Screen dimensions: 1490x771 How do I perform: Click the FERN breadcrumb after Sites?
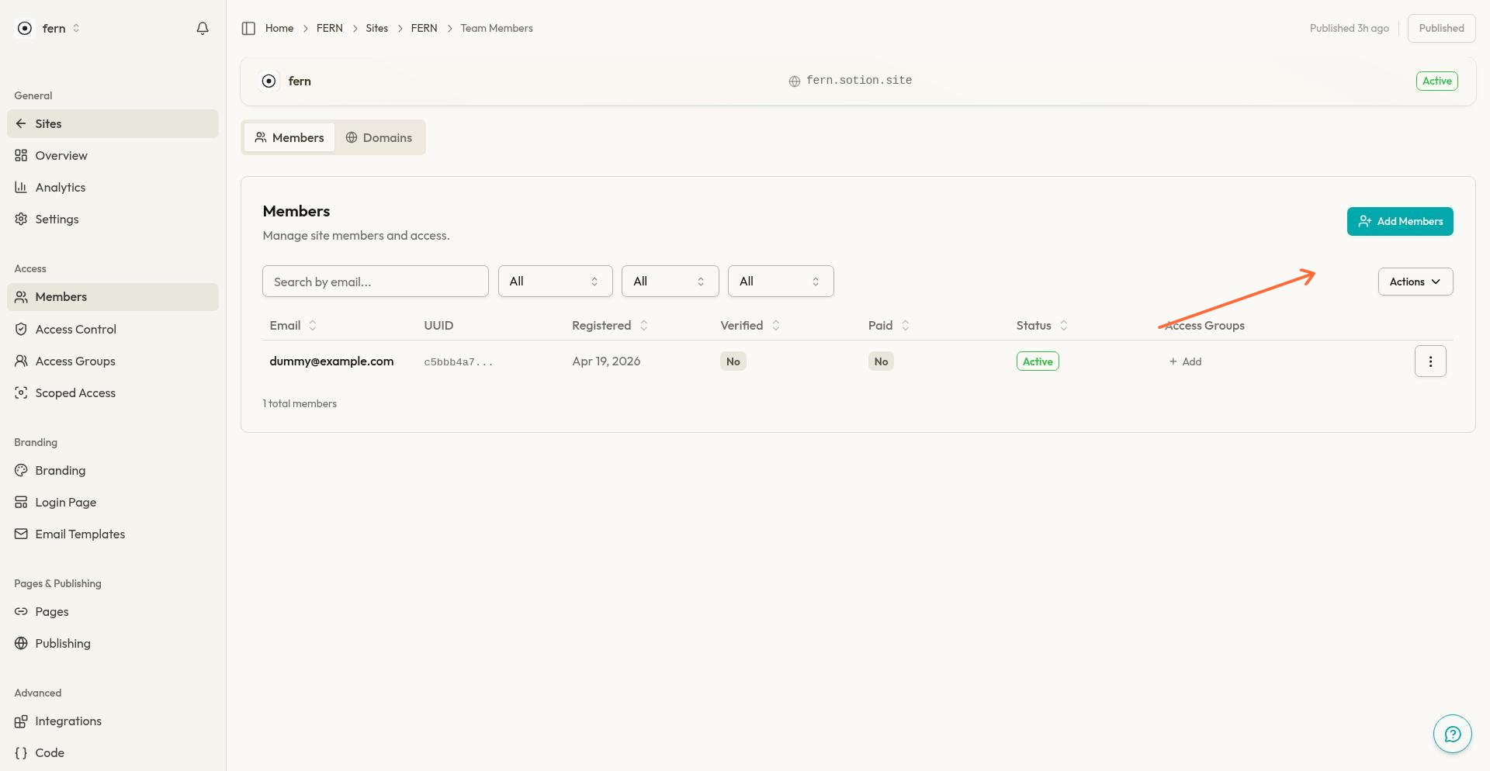point(424,28)
